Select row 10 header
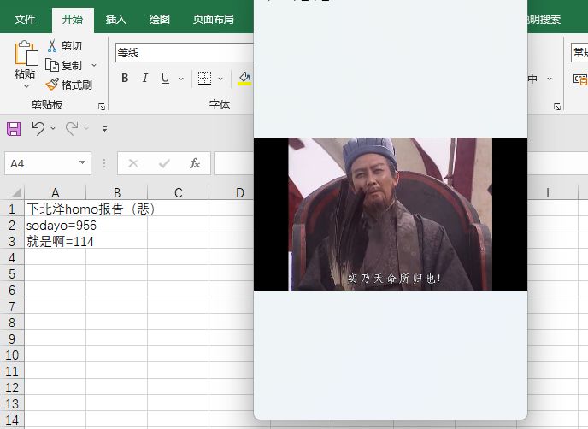588x429 pixels. point(12,356)
